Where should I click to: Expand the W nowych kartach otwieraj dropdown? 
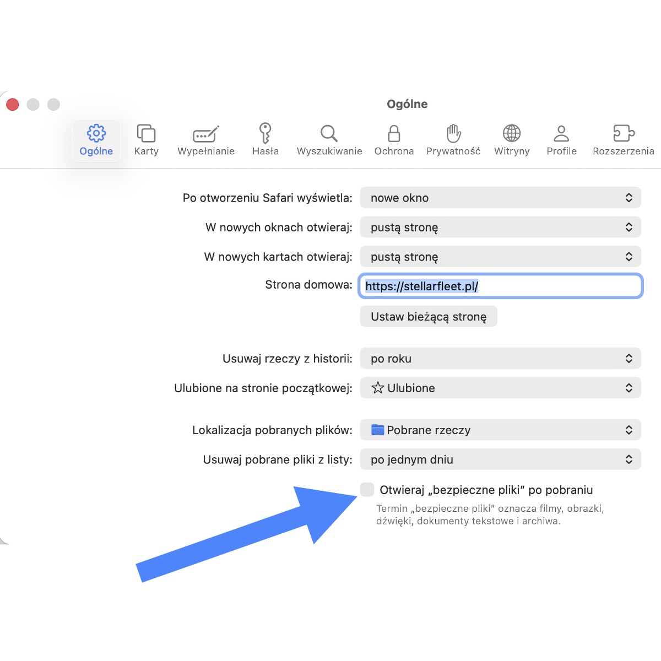[x=501, y=257]
